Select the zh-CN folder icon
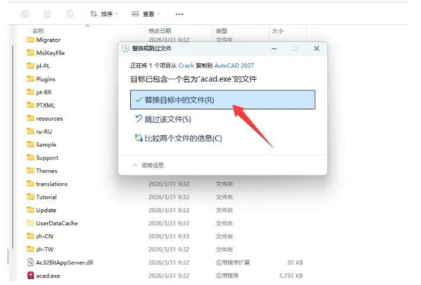The width and height of the screenshot is (421, 285). 30,236
